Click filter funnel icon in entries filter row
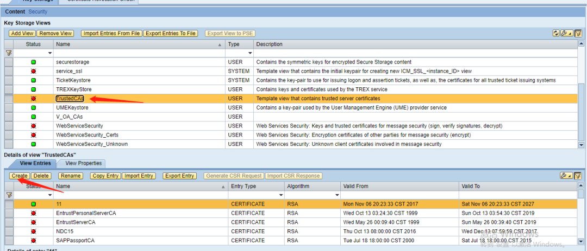587x251 pixels. click(x=9, y=195)
